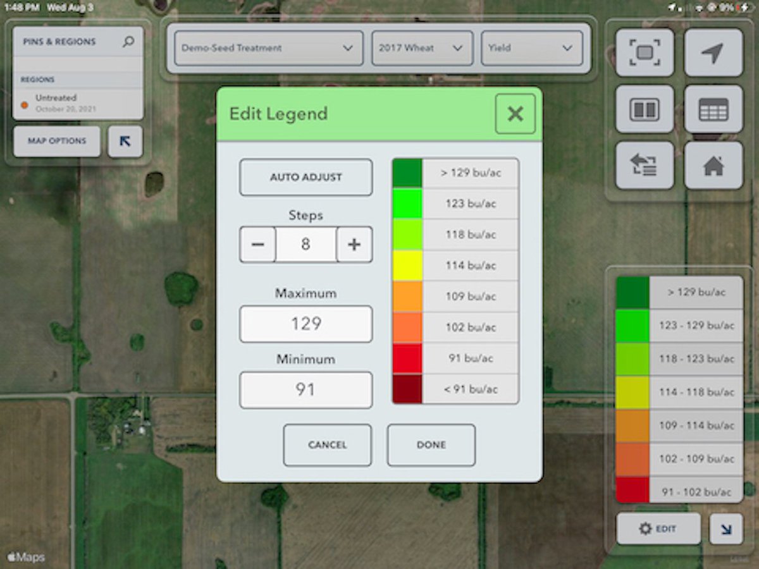The image size is (759, 569).
Task: Tap the layers list swap icon
Action: click(645, 166)
